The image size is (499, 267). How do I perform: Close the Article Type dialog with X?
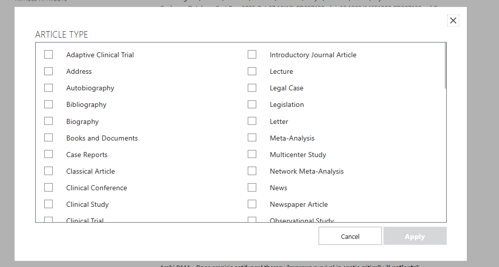tap(453, 21)
